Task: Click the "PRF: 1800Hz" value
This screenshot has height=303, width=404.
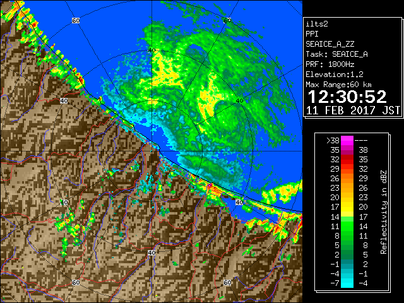Action: (330, 64)
